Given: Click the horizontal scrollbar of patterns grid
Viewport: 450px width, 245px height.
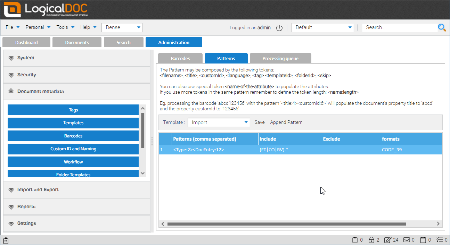Looking at the screenshot, I should click(286, 224).
